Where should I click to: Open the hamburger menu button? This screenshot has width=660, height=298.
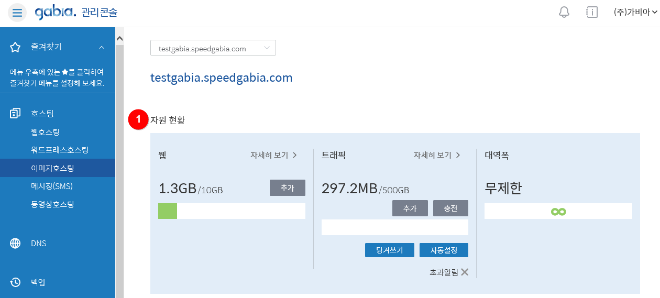(x=17, y=13)
